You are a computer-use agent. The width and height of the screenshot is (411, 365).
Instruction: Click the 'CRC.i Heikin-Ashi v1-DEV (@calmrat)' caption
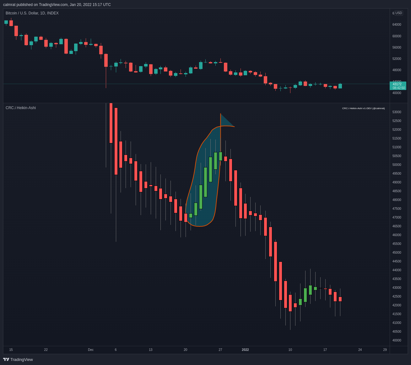363,108
